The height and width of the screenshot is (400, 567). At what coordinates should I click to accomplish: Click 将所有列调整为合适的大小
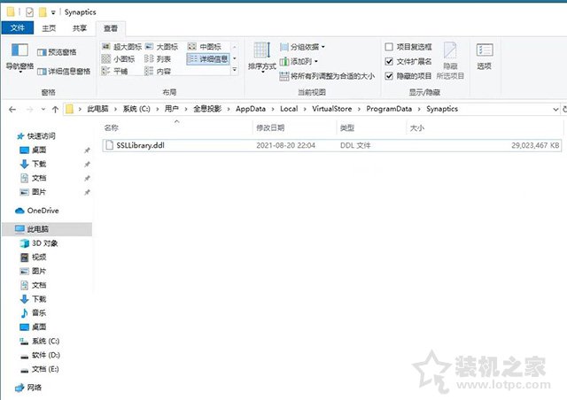[327, 76]
